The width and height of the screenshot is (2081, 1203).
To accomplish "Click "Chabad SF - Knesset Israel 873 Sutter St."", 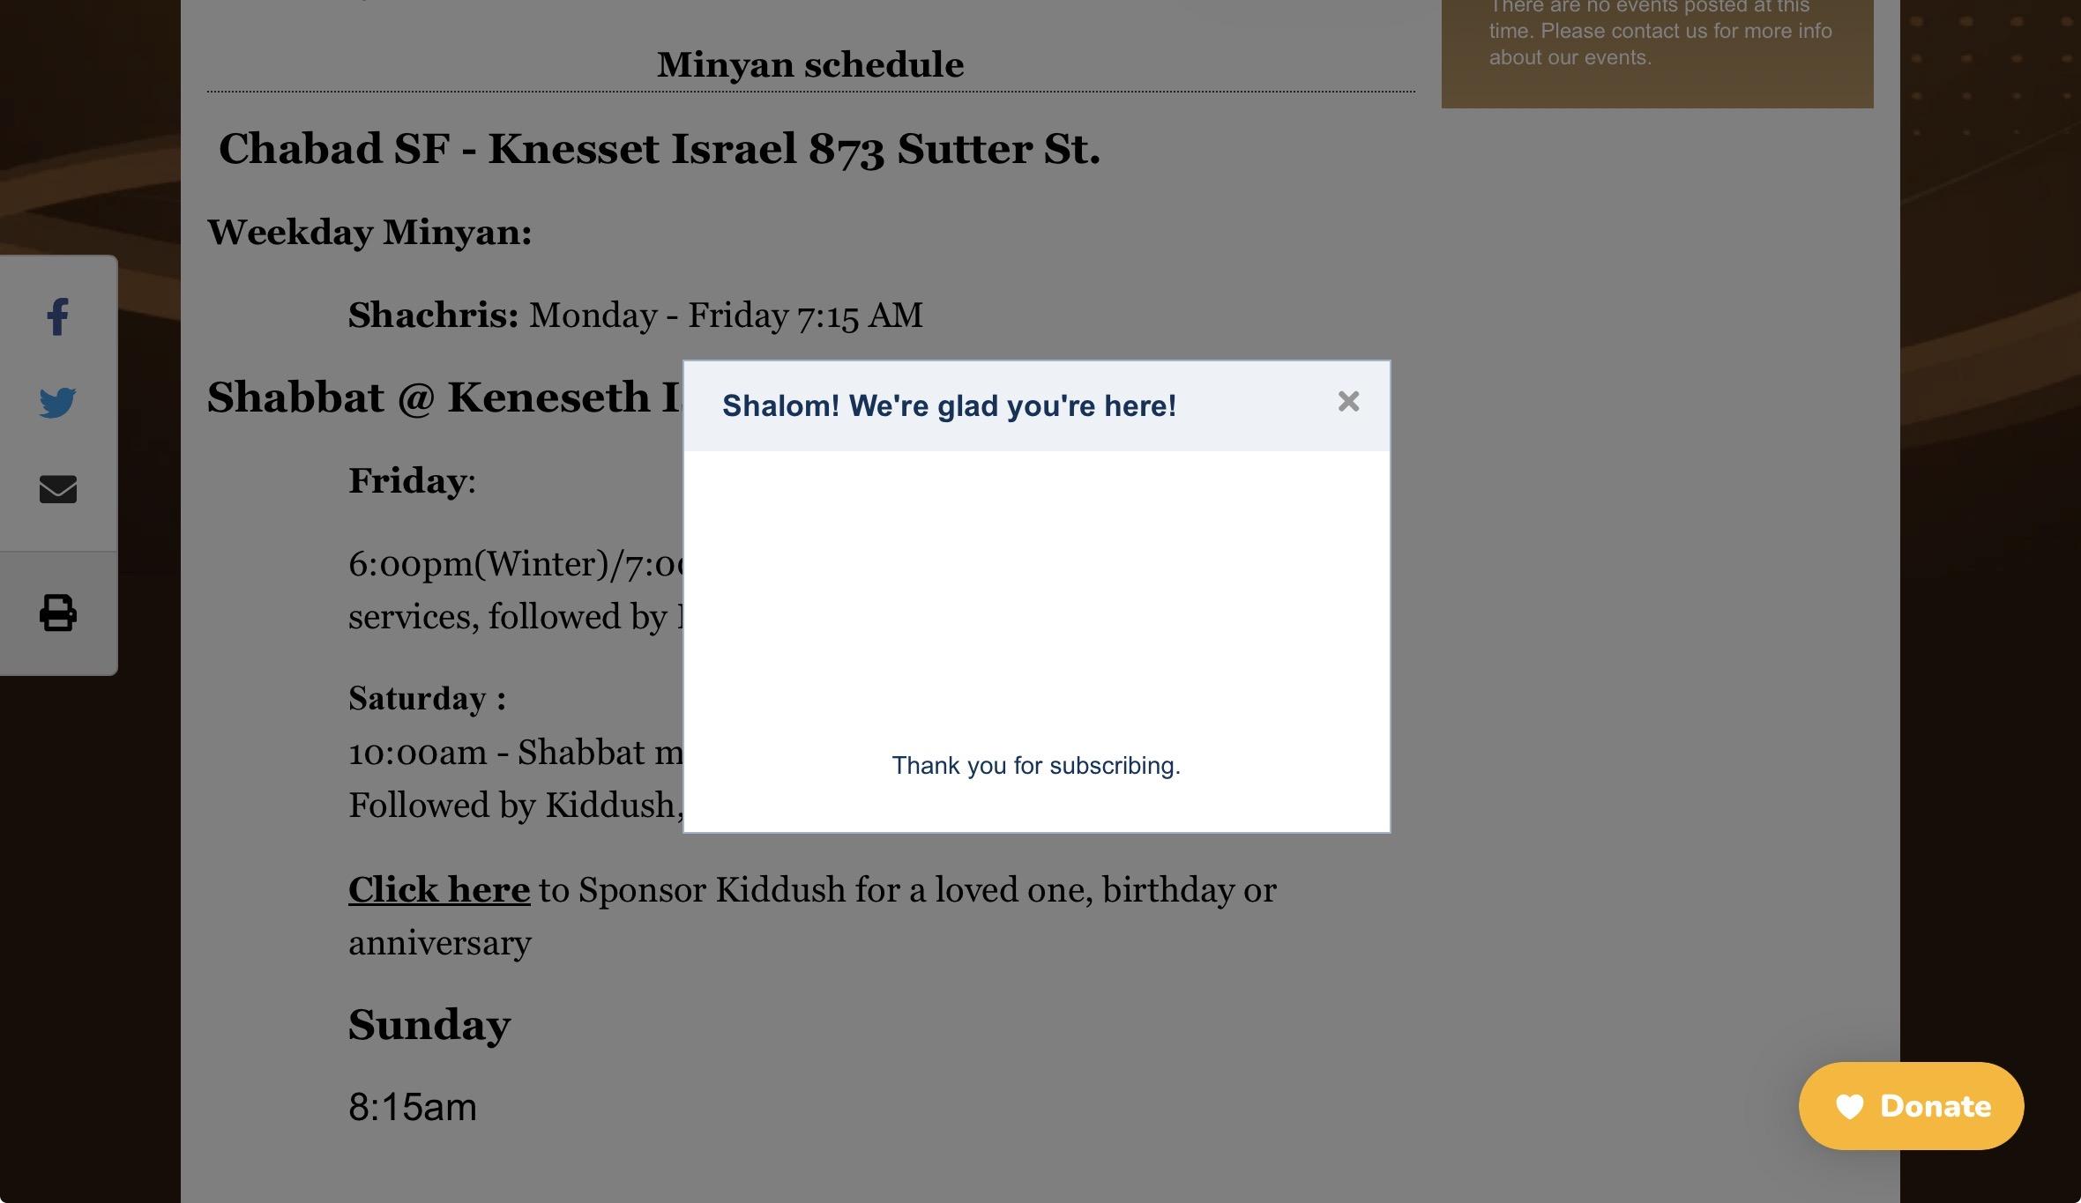I will (x=660, y=148).
